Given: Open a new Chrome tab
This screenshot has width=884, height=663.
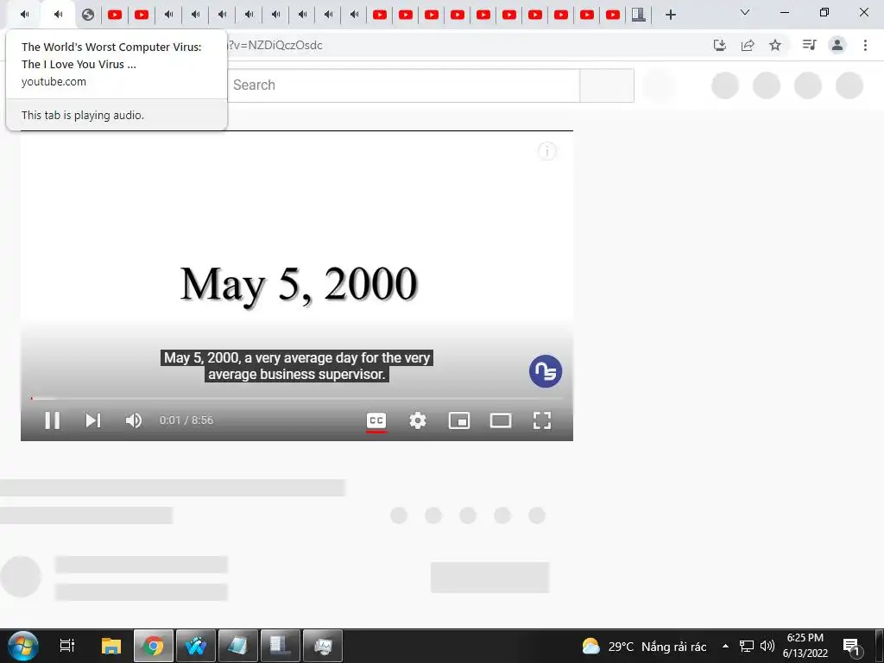Looking at the screenshot, I should coord(670,15).
